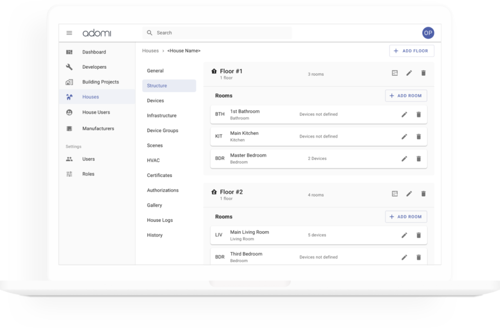Open the OP user avatar

point(428,33)
